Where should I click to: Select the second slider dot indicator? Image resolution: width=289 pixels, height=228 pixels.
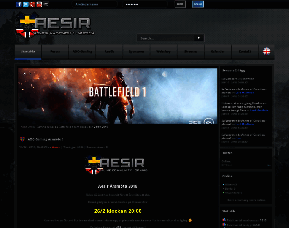click(30, 74)
